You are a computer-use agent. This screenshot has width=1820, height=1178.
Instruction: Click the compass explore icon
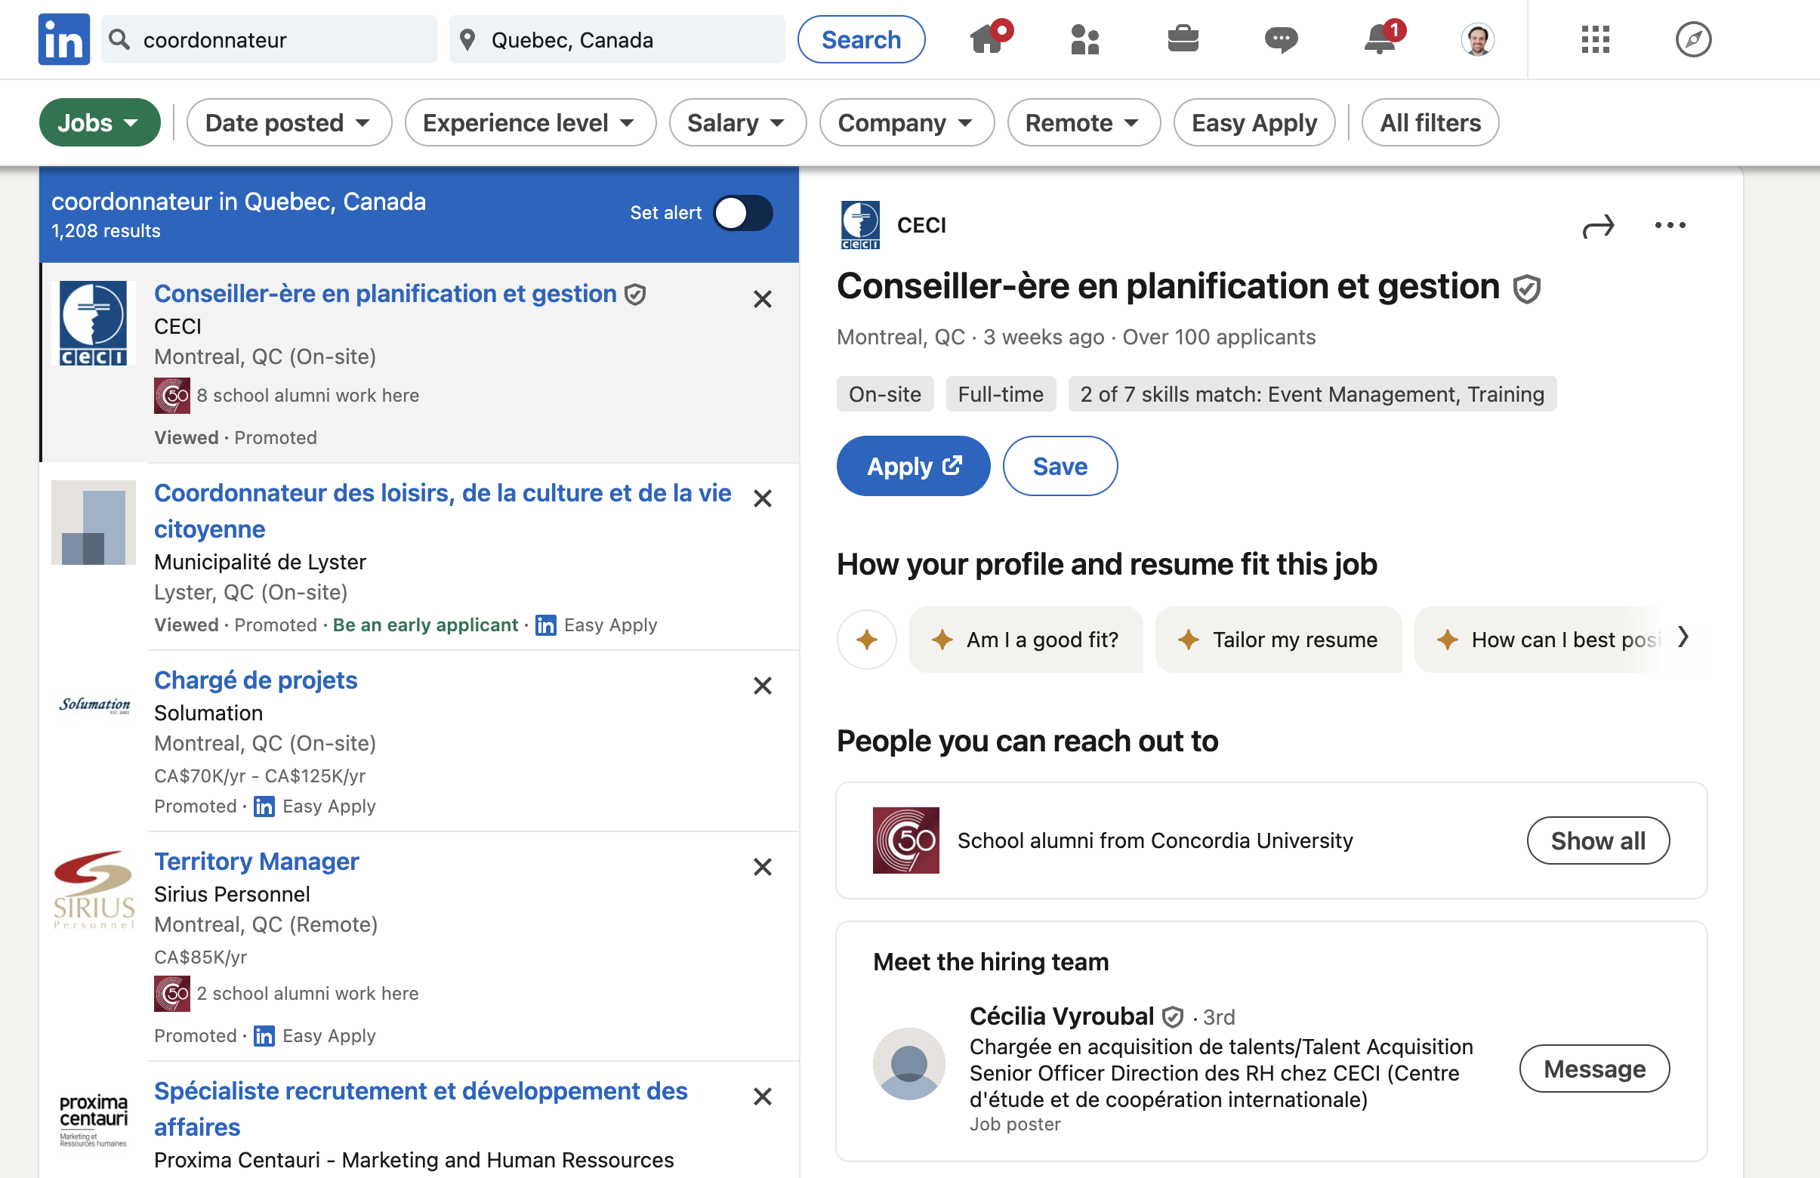pyautogui.click(x=1693, y=39)
